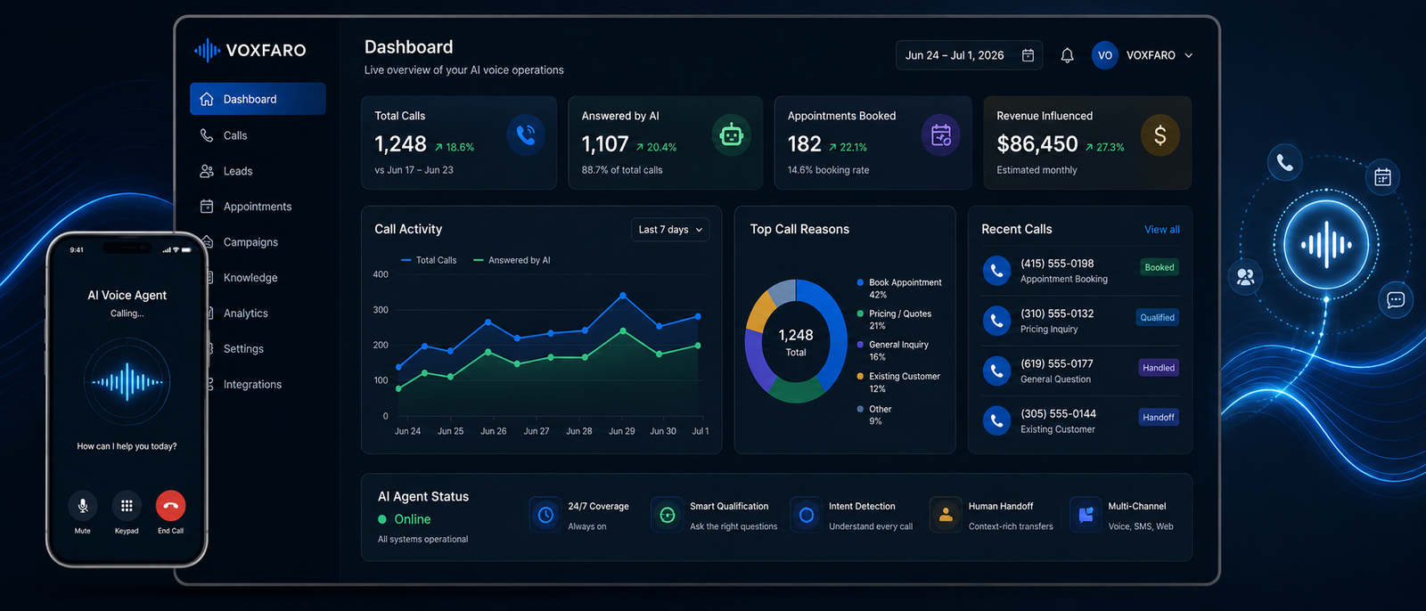This screenshot has width=1426, height=611.
Task: Click the Online status indicator
Action: [x=405, y=519]
